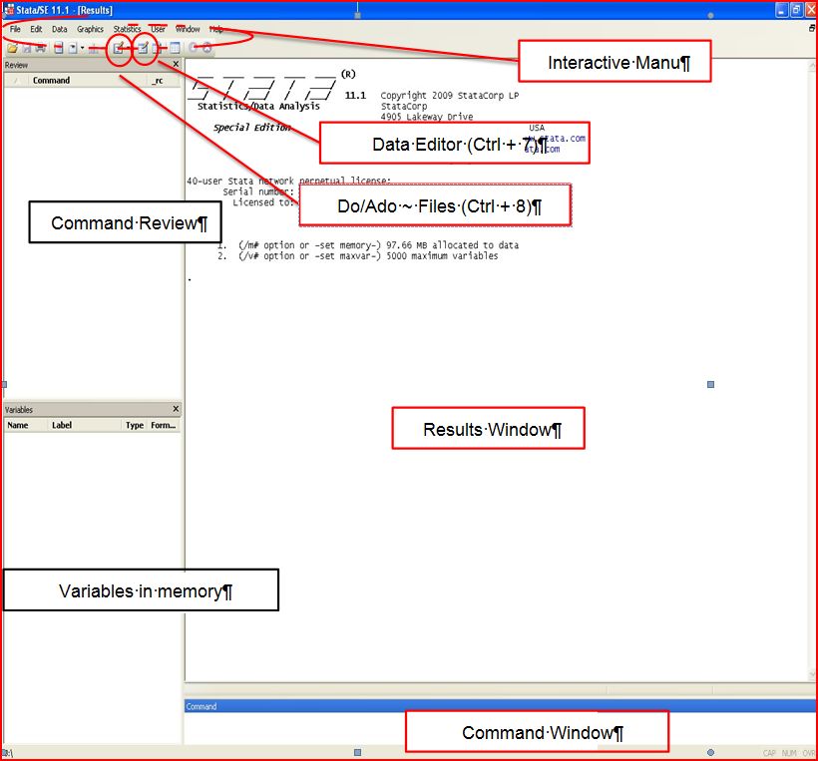818x761 pixels.
Task: Open the Edit menu
Action: (36, 29)
